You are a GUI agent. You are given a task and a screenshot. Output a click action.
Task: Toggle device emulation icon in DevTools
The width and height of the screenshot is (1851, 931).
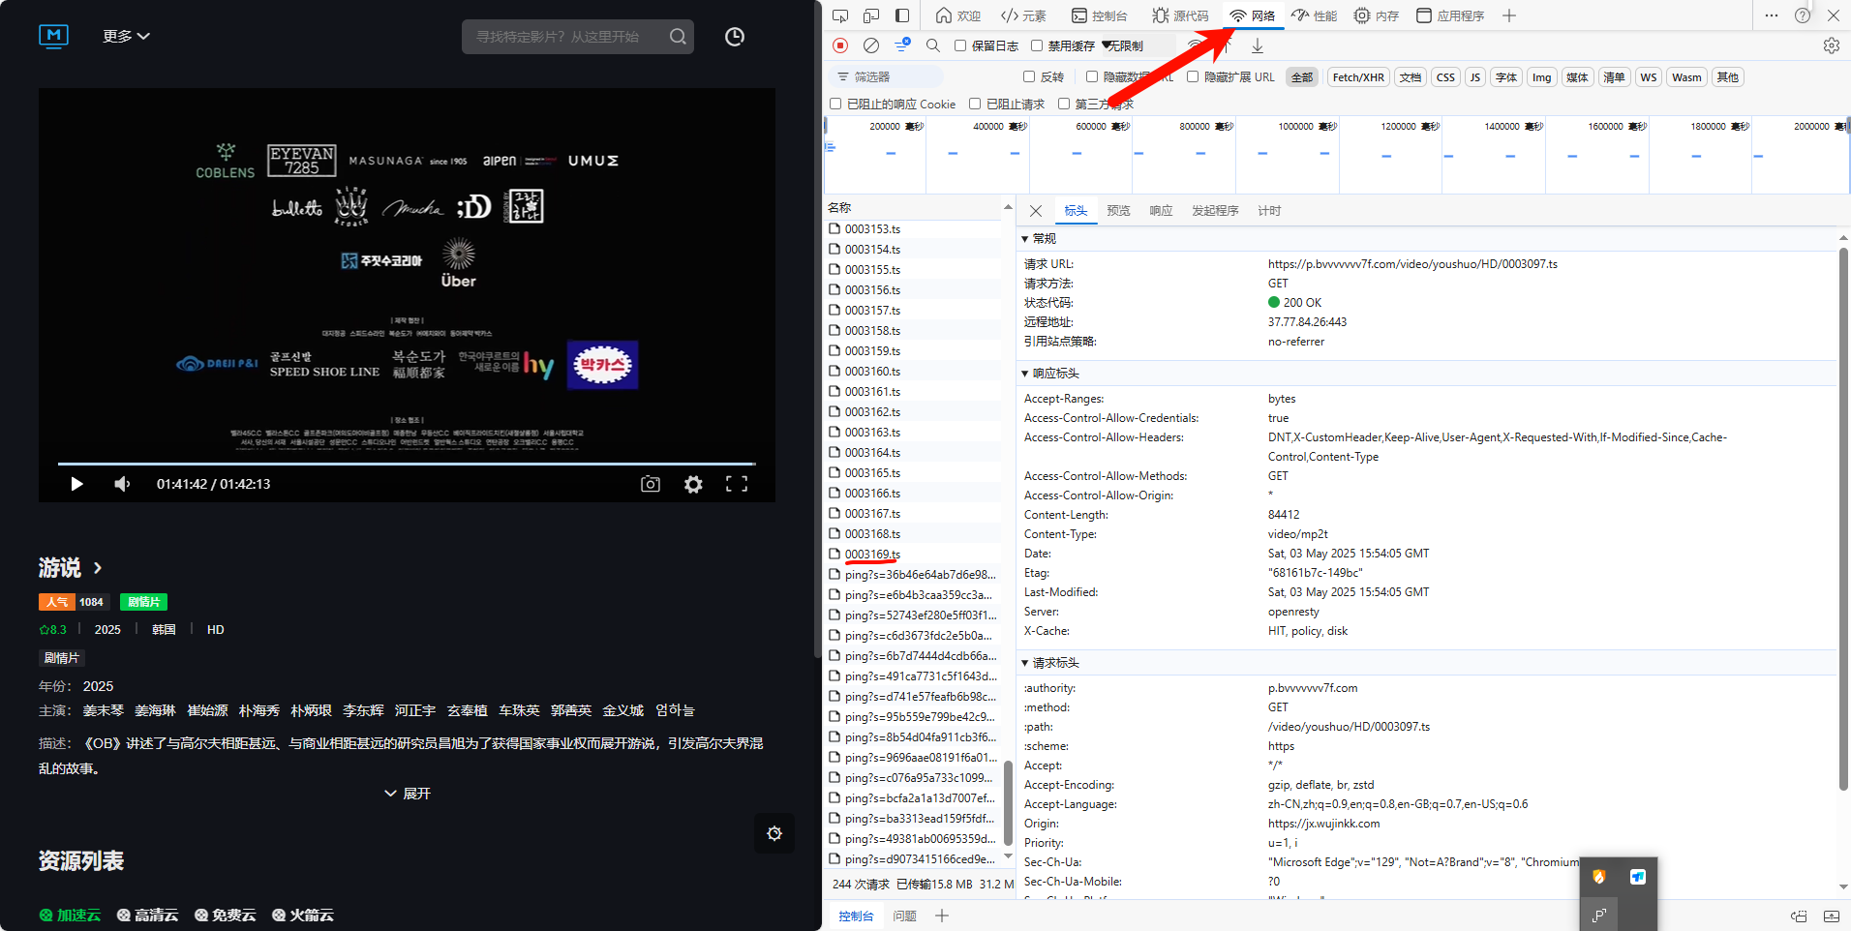click(871, 15)
